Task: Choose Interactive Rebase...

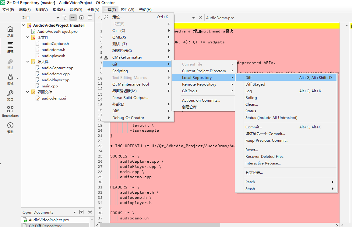Action: [287, 163]
